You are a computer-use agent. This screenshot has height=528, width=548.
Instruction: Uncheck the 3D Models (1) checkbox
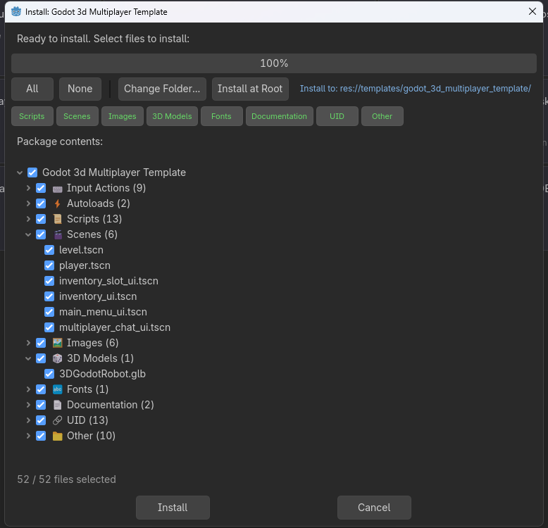[41, 358]
